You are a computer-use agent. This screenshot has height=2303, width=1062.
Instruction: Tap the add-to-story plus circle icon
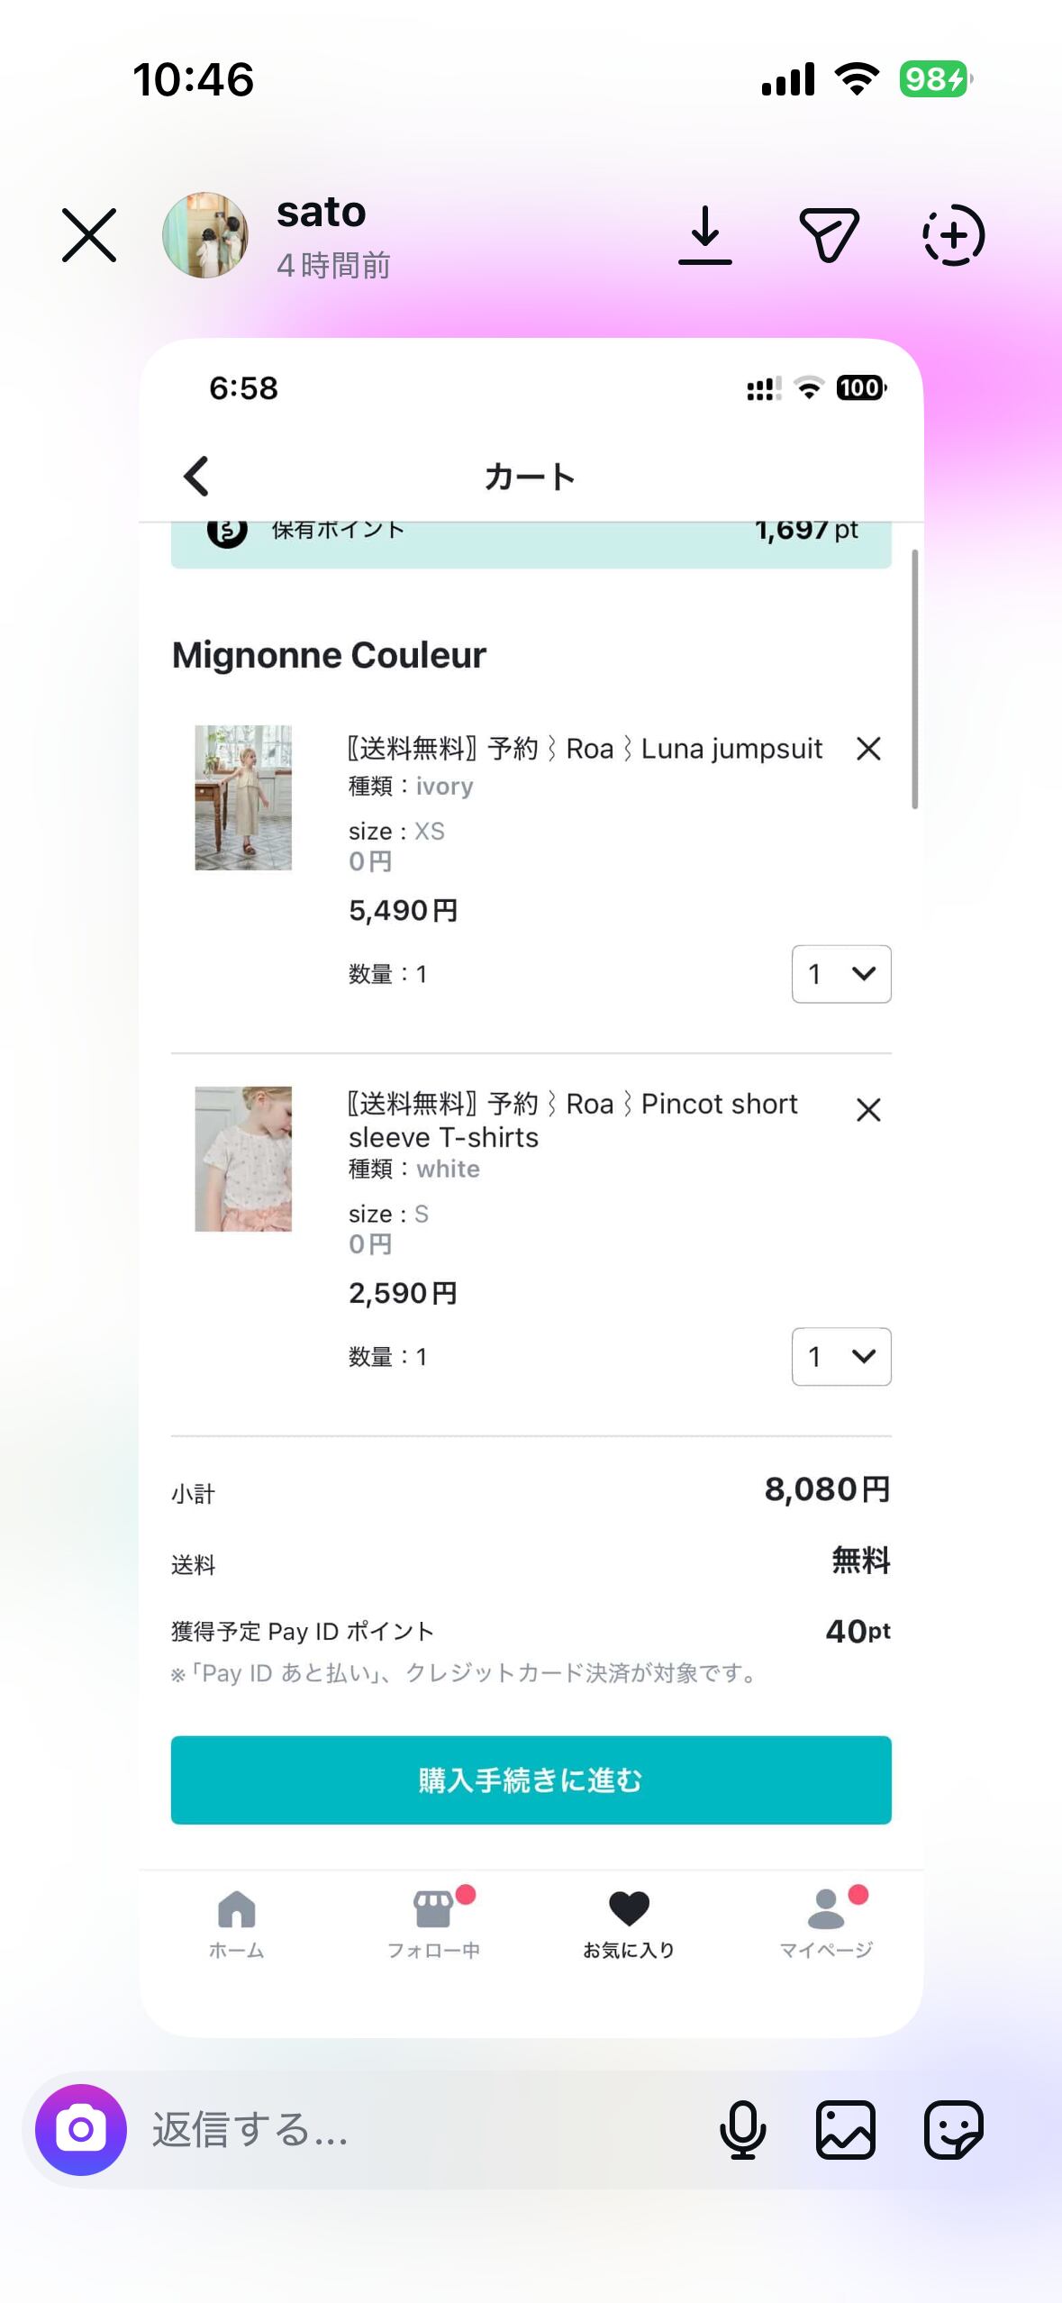point(953,235)
